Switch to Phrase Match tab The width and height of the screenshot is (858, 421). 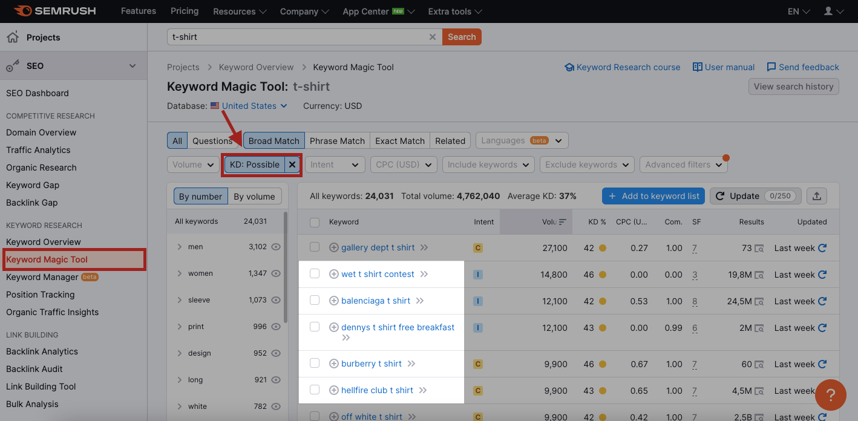(x=337, y=141)
